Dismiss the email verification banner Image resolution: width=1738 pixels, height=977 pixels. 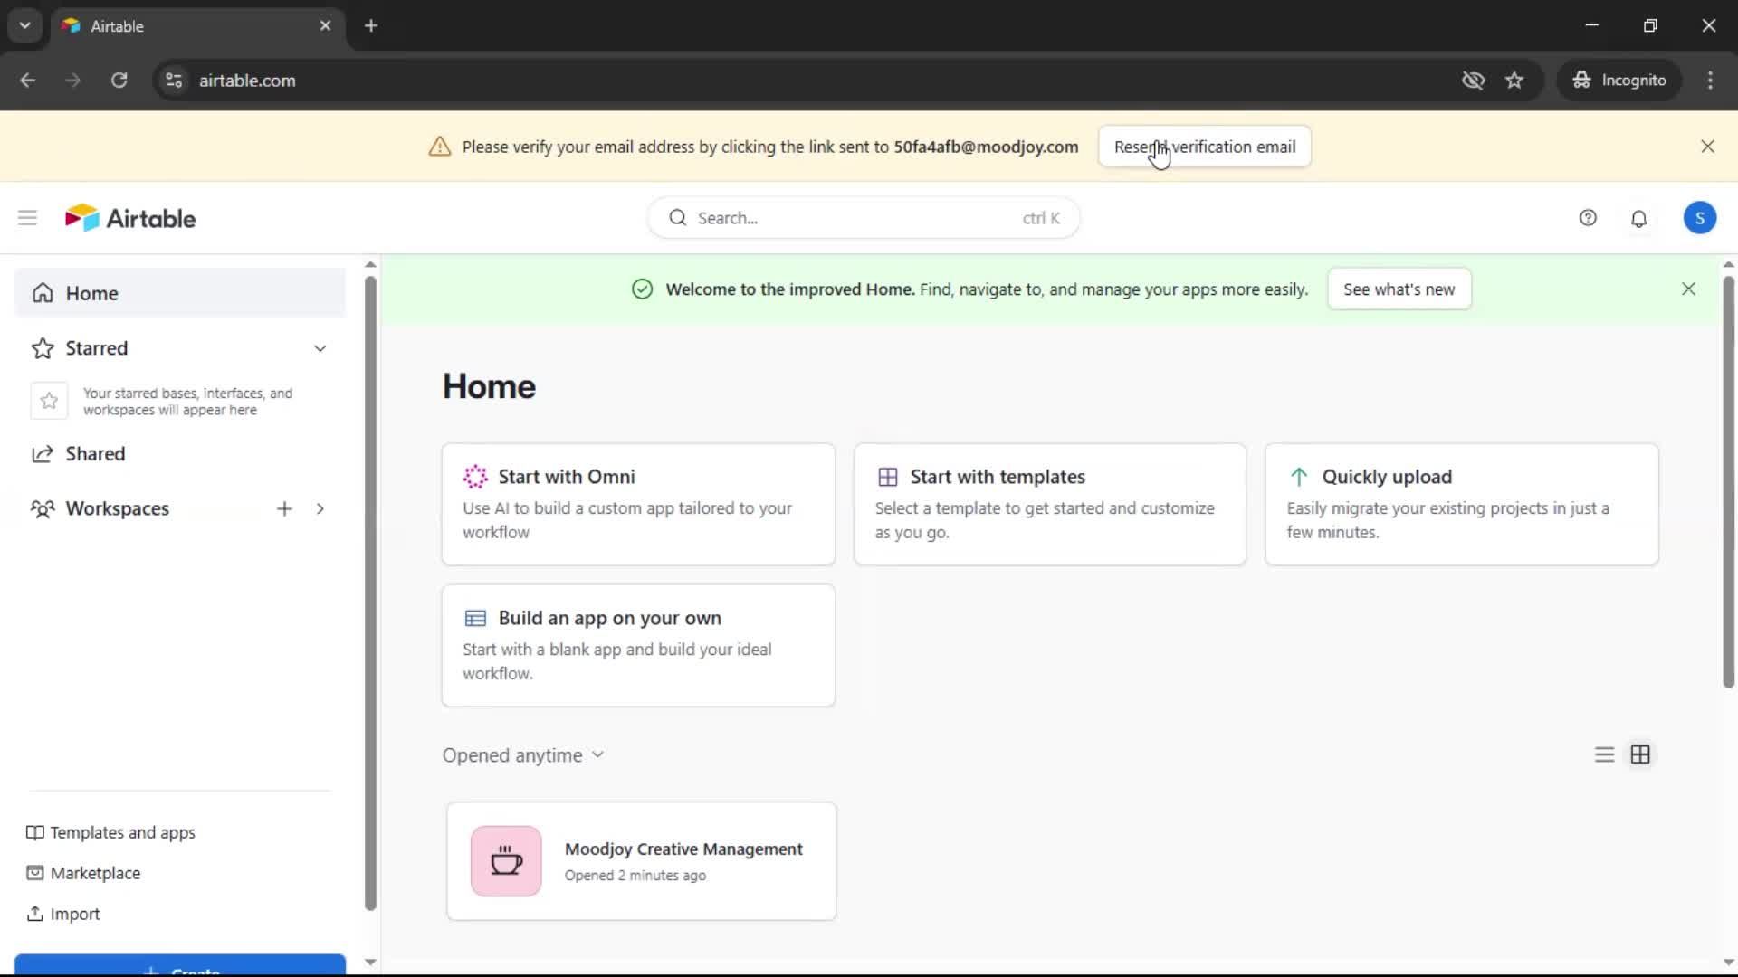pyautogui.click(x=1707, y=147)
